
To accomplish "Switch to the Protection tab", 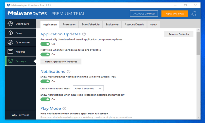I will point(69,25).
